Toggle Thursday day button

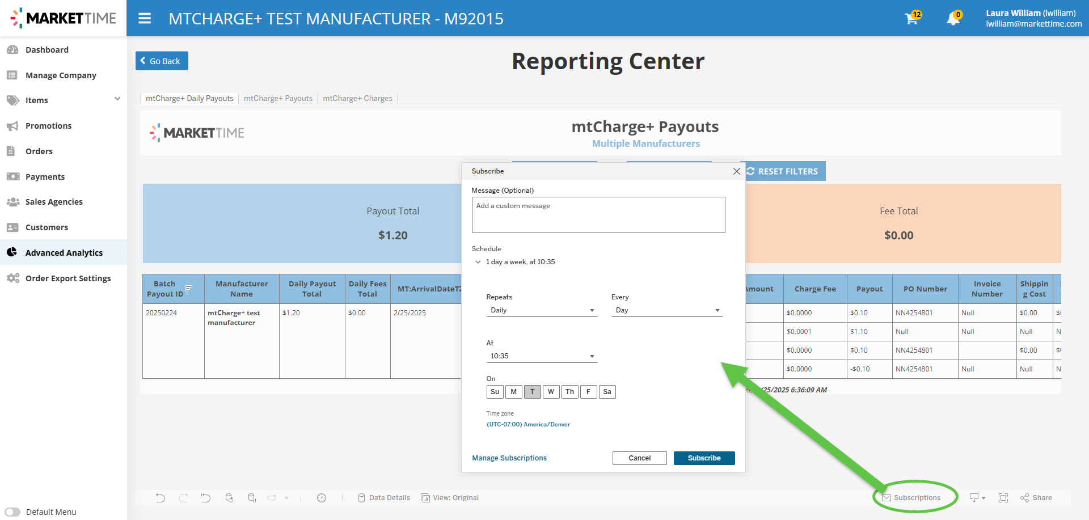[x=569, y=392]
